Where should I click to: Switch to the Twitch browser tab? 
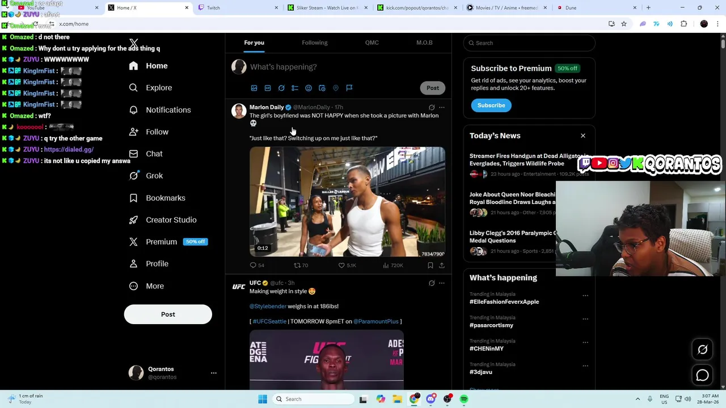[x=237, y=8]
